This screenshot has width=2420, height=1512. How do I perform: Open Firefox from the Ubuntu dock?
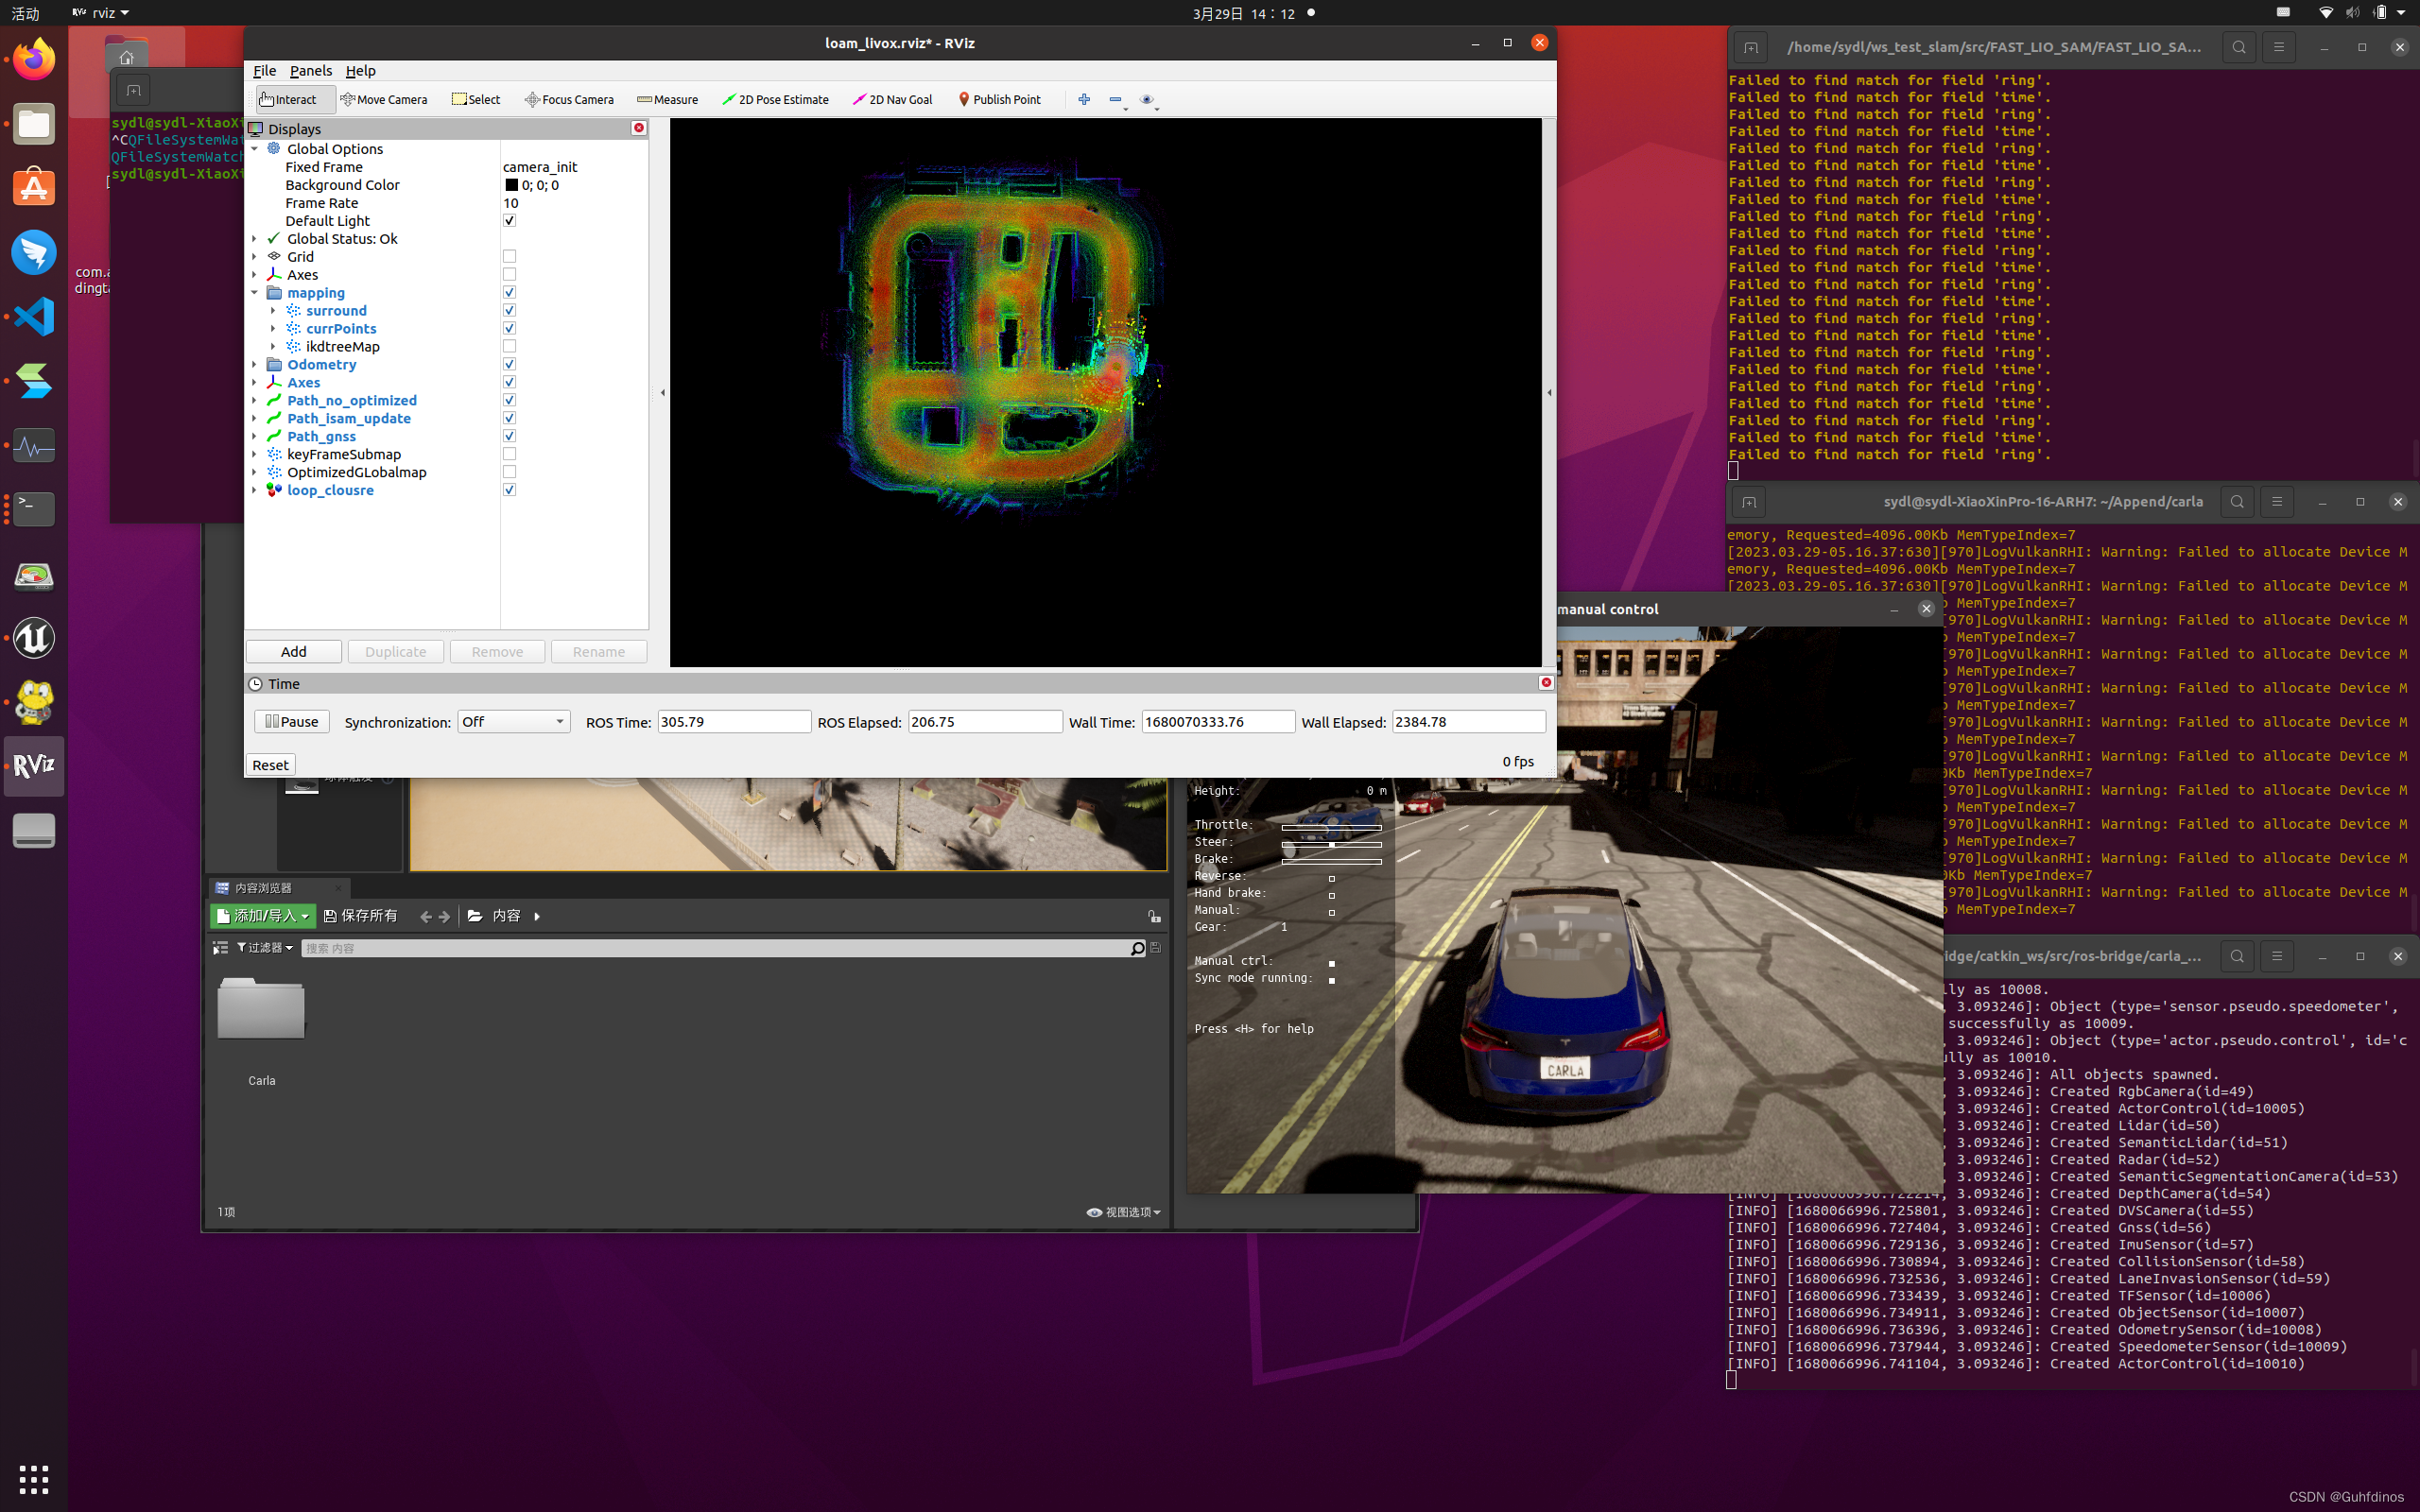pyautogui.click(x=34, y=60)
